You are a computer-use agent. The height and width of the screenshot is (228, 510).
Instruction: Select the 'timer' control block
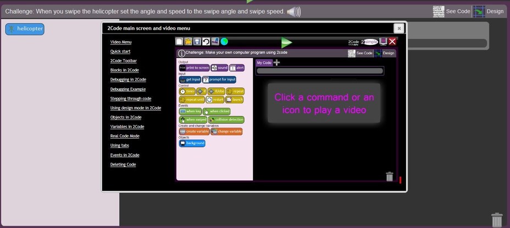click(x=187, y=92)
